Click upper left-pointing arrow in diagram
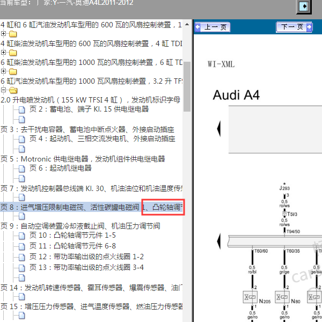Screen dimensions: 322x322 [219, 129]
